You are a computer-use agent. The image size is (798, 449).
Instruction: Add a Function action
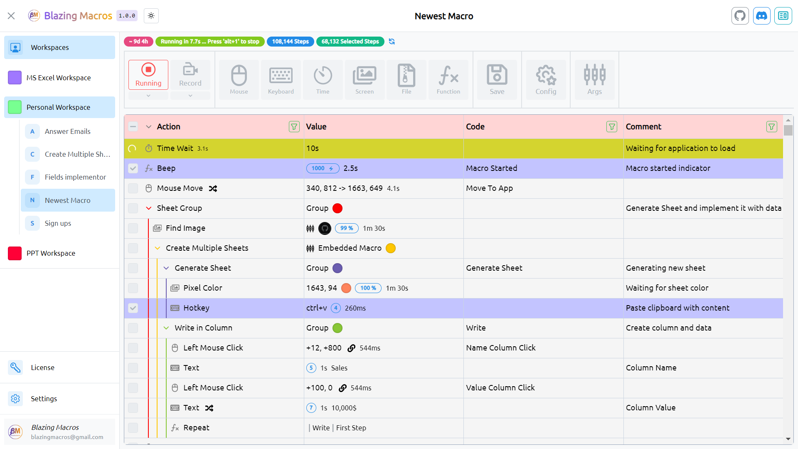click(448, 79)
